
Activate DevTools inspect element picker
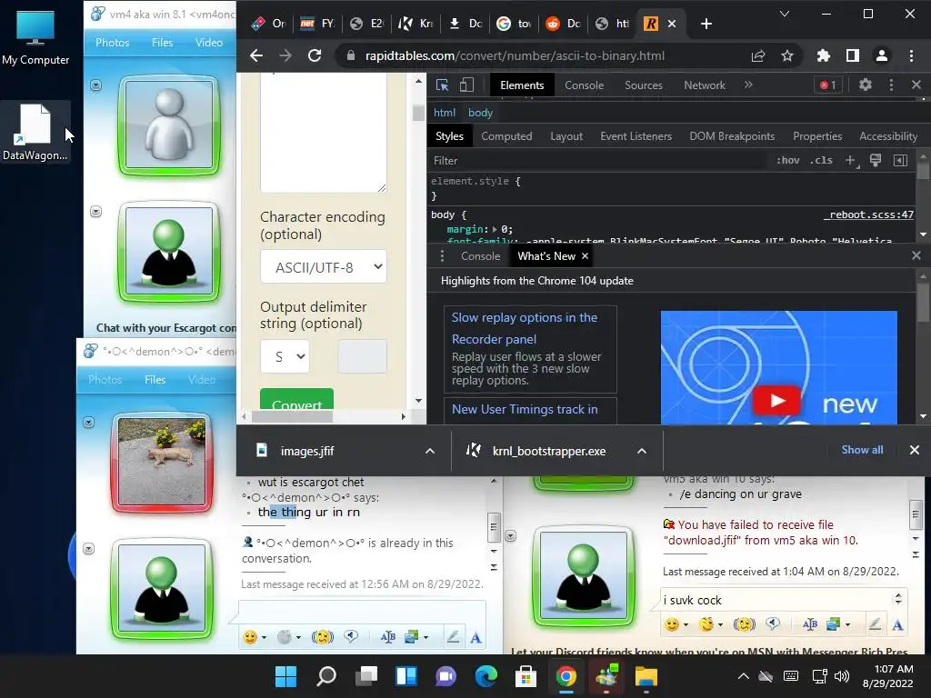coord(443,85)
